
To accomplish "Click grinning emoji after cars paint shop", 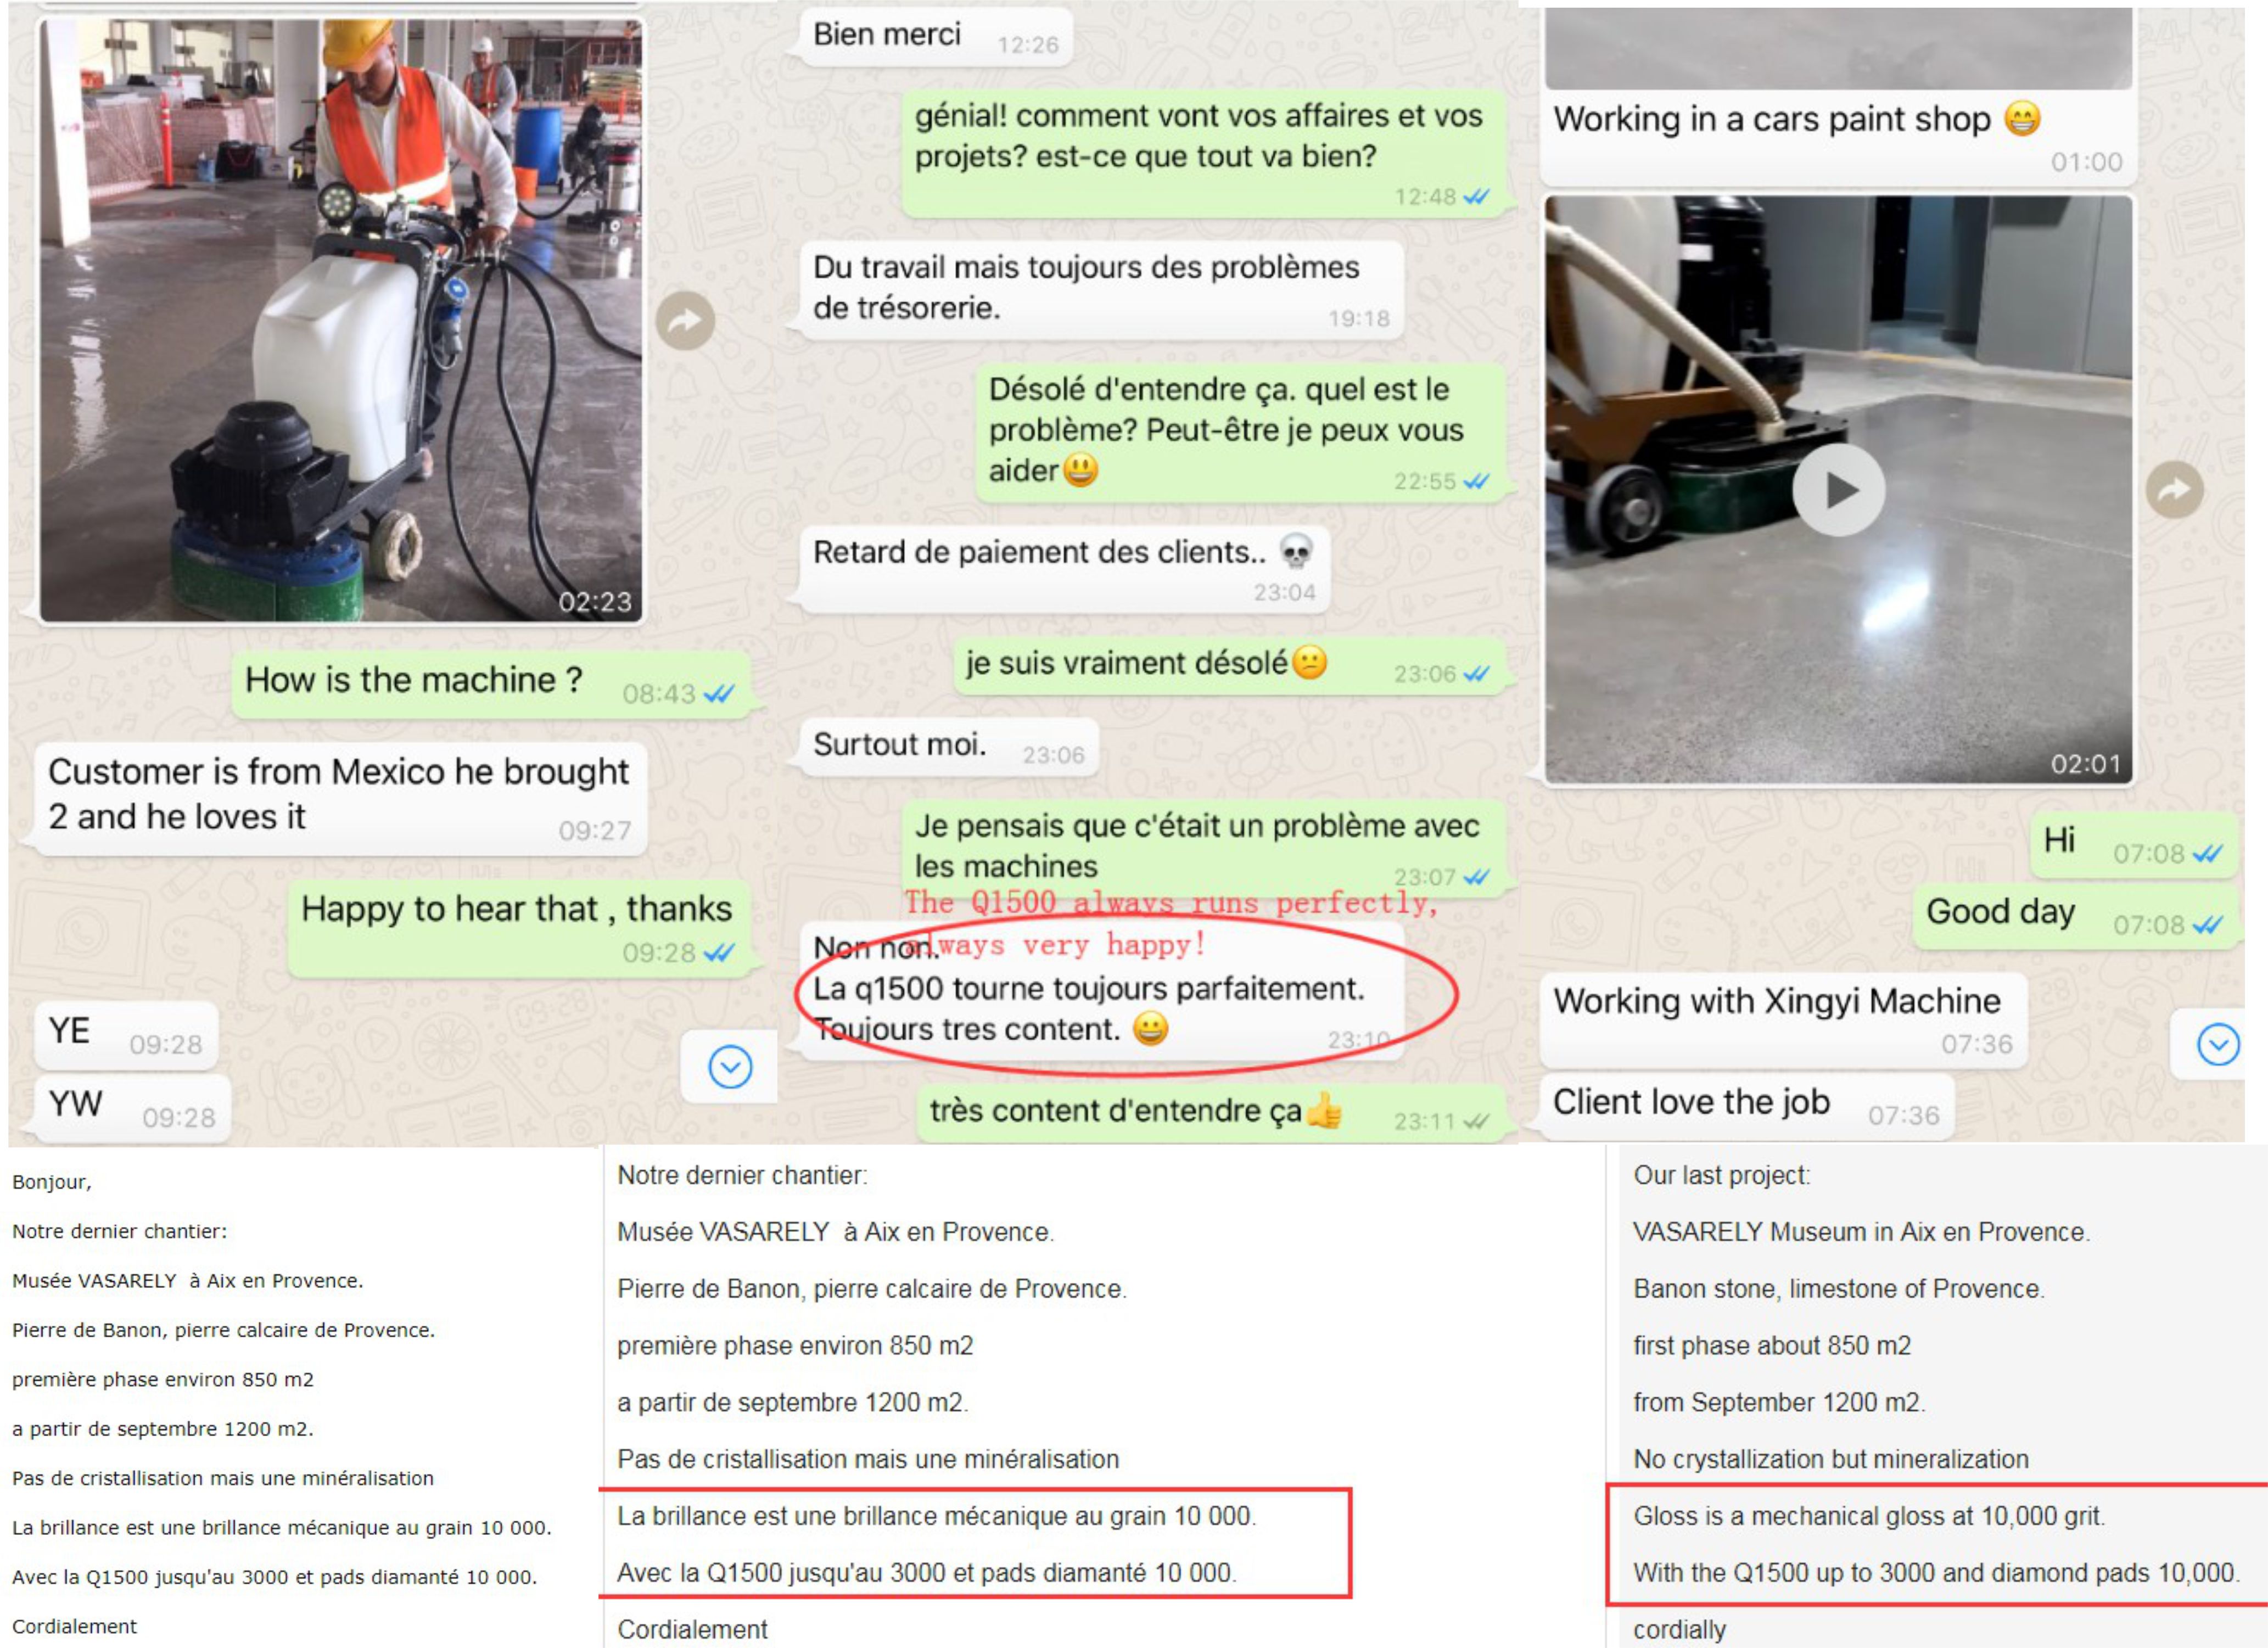I will [x=2022, y=119].
